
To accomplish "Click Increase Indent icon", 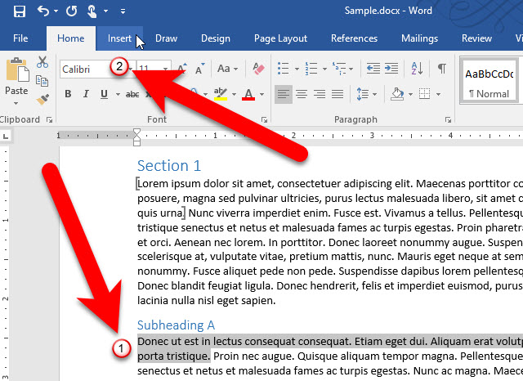I will point(391,69).
